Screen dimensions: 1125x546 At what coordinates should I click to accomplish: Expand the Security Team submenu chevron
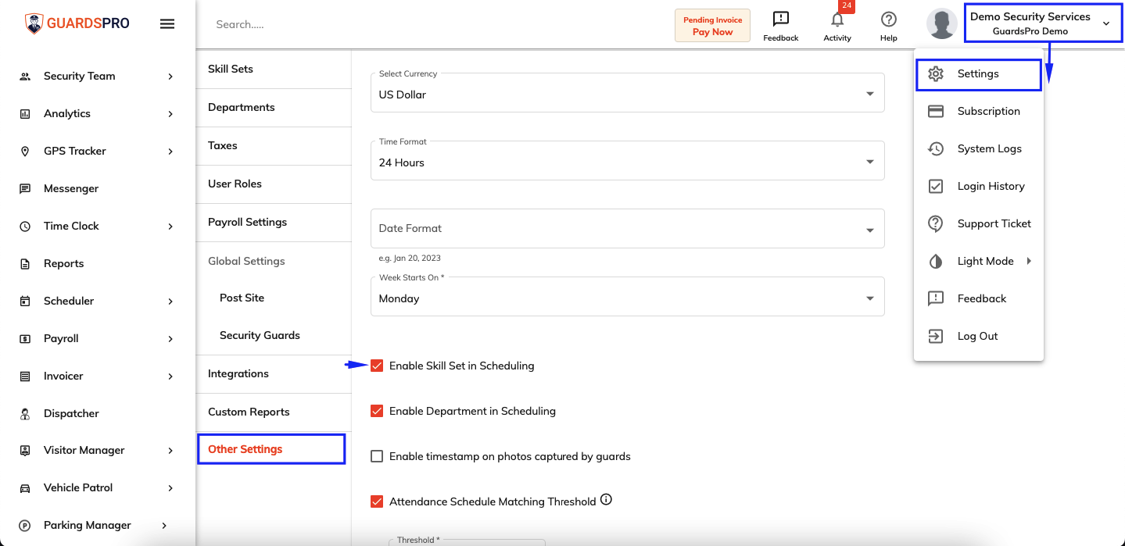tap(170, 76)
